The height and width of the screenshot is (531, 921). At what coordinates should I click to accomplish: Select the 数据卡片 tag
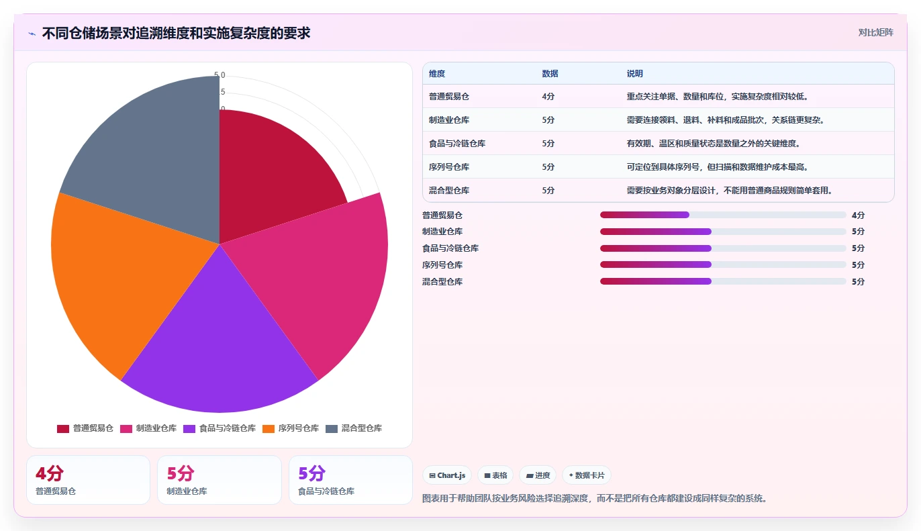[587, 475]
